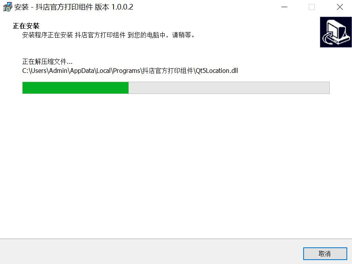Image resolution: width=352 pixels, height=264 pixels.
Task: Click the green filled progress bar portion
Action: coord(75,88)
